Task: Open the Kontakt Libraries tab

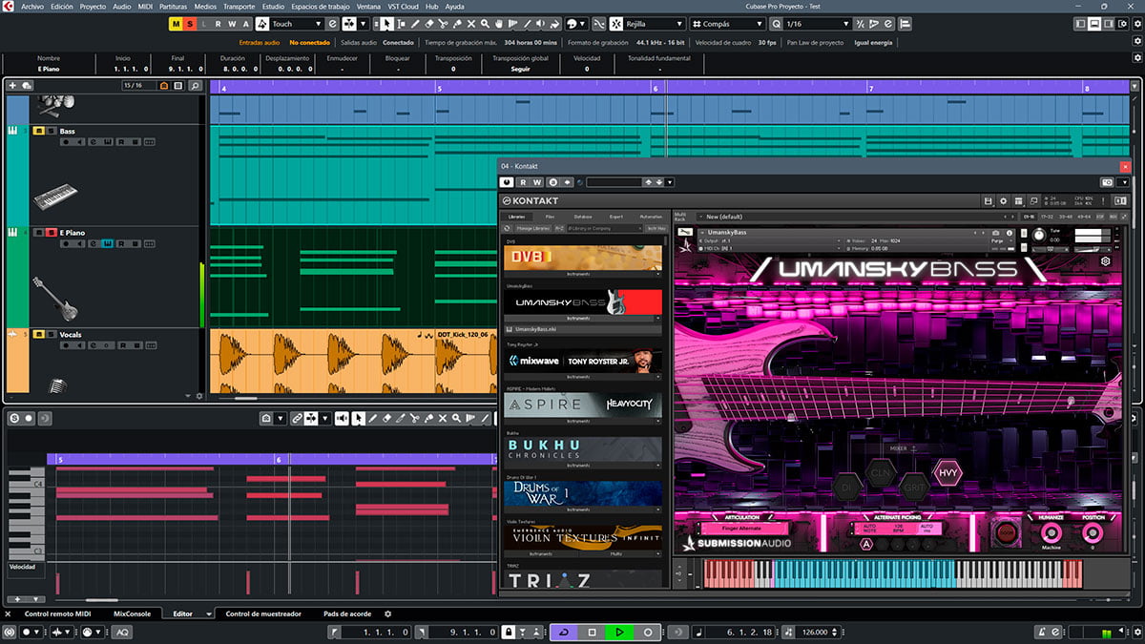Action: [516, 218]
